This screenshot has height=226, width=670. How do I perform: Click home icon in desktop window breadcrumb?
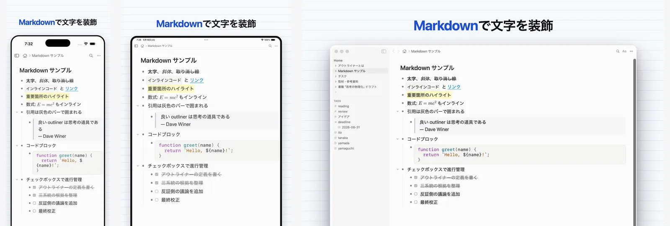405,51
